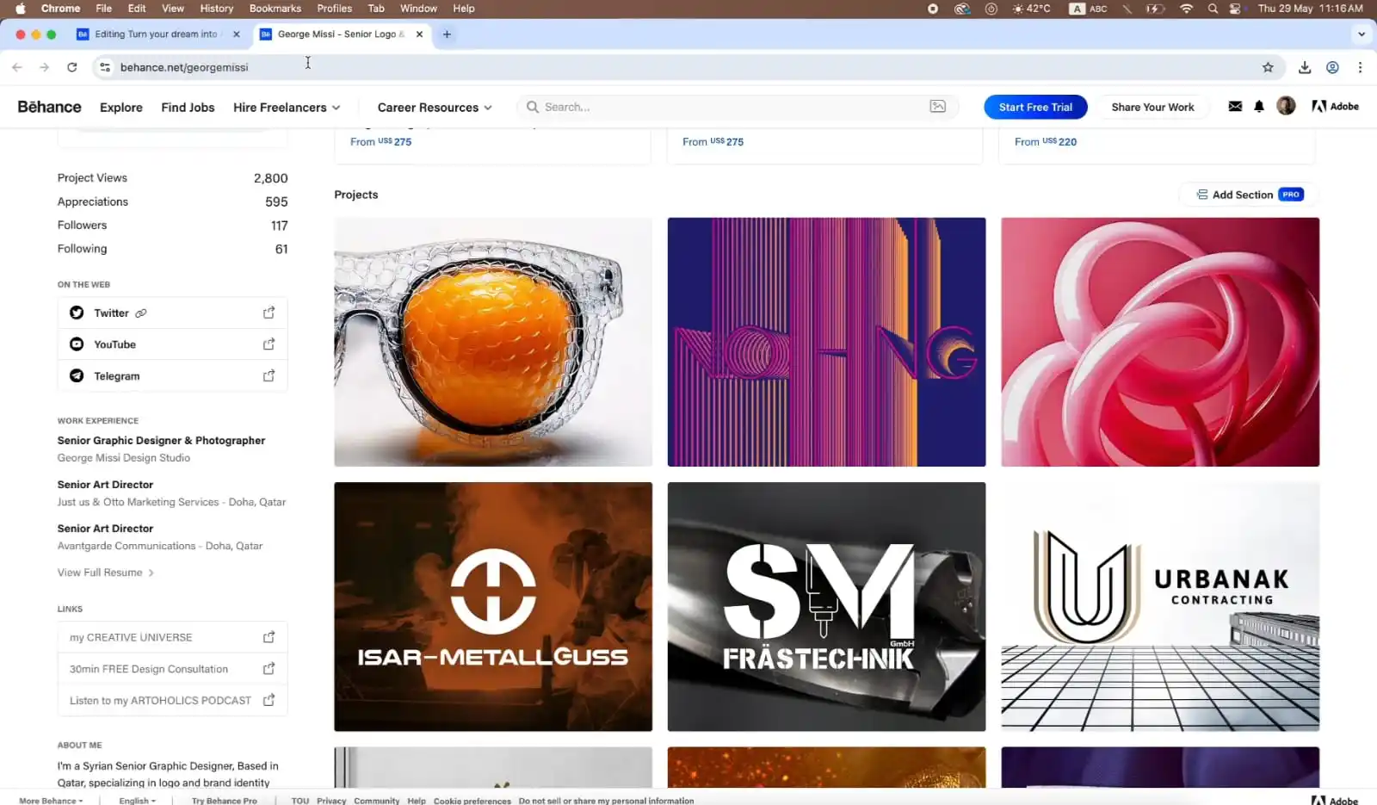
Task: Open a new browser tab
Action: point(447,34)
